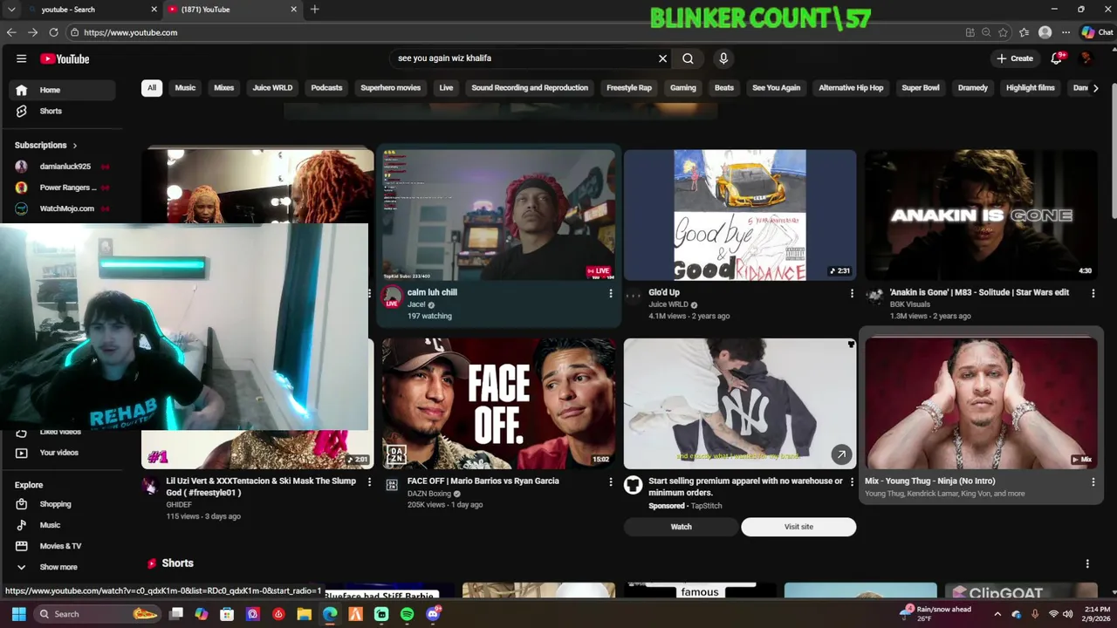This screenshot has width=1117, height=628.
Task: Start voice search with the microphone
Action: 723,58
